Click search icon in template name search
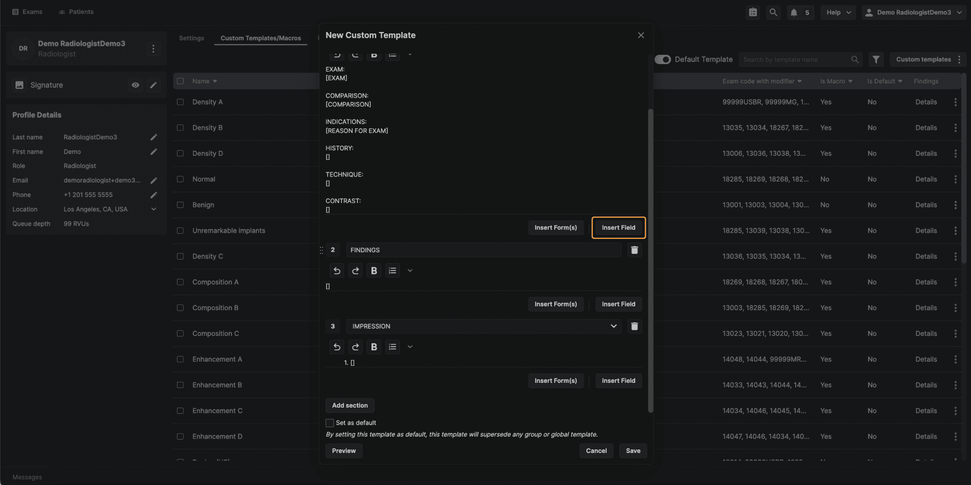Image resolution: width=971 pixels, height=485 pixels. [855, 59]
